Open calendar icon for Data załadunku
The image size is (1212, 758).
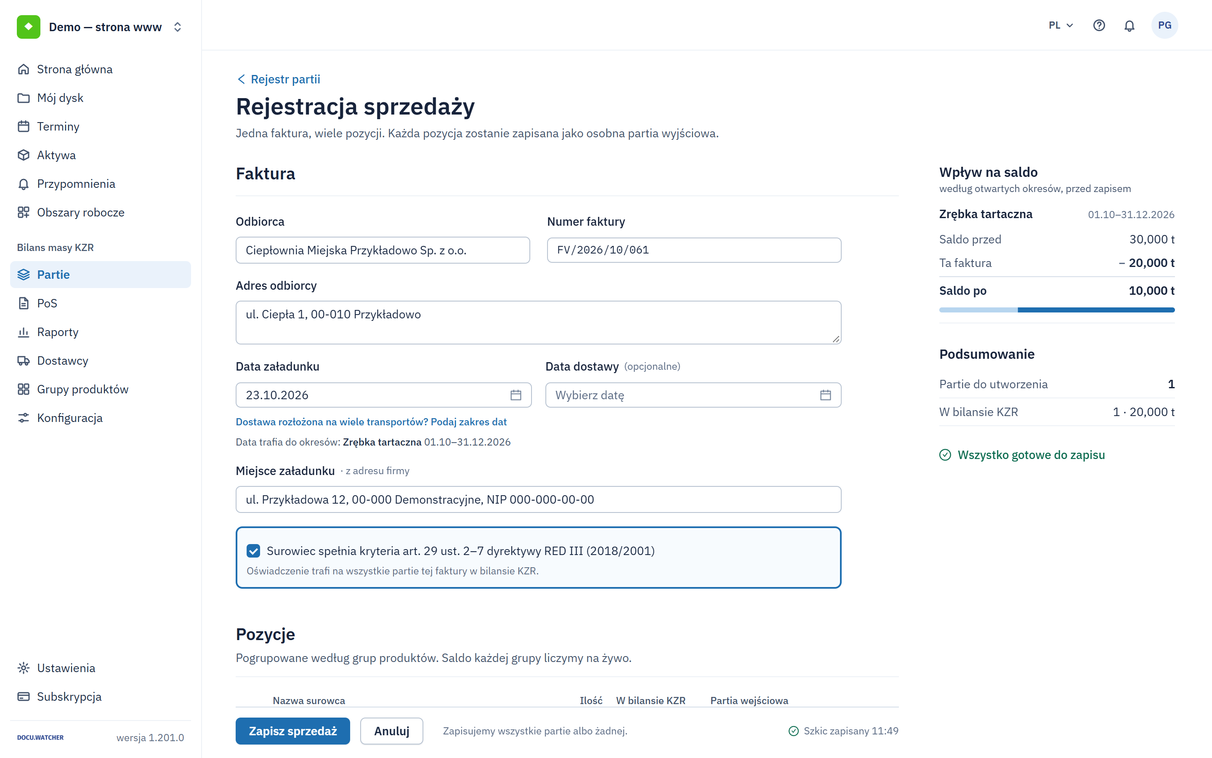tap(516, 395)
